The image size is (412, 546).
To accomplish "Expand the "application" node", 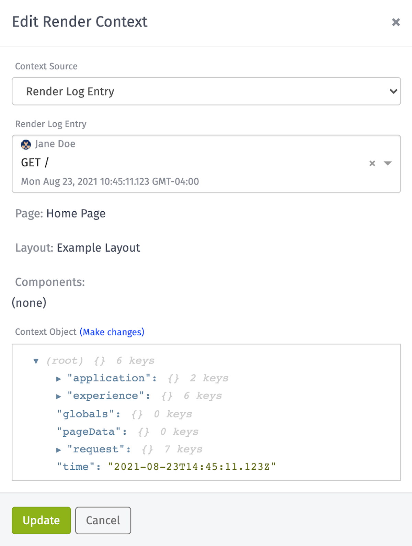I will click(x=58, y=379).
